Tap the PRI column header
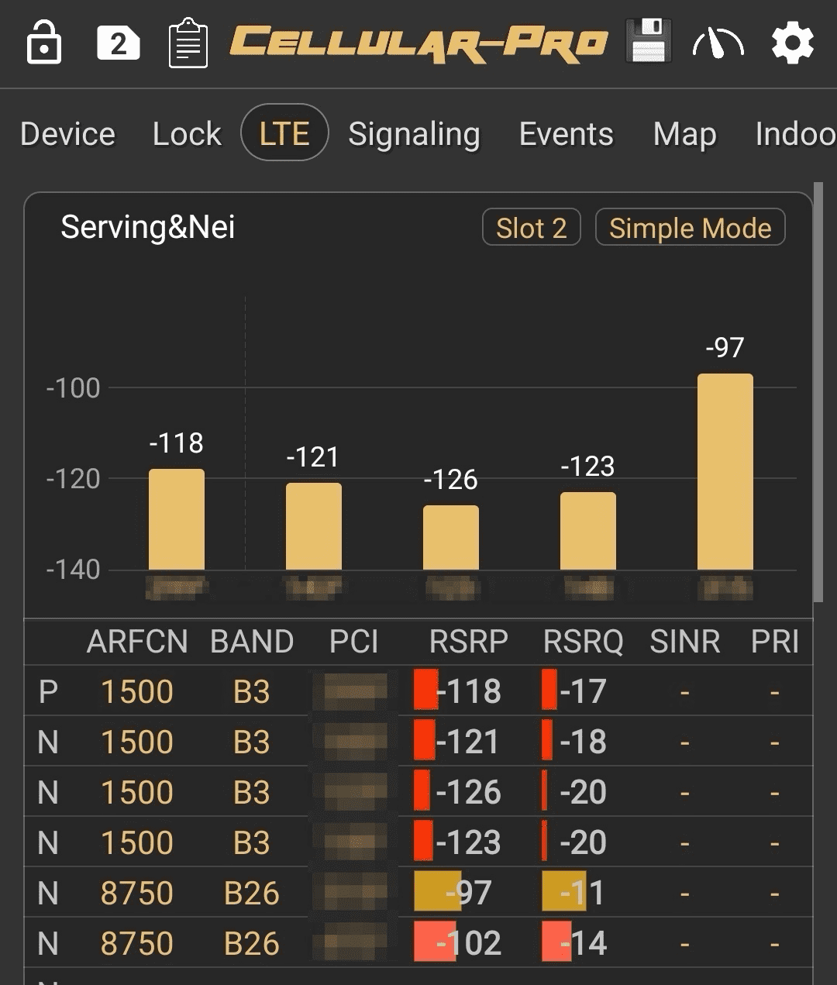Viewport: 837px width, 985px height. pos(775,642)
